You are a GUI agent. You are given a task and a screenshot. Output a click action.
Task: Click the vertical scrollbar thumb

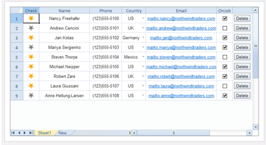tap(256, 46)
